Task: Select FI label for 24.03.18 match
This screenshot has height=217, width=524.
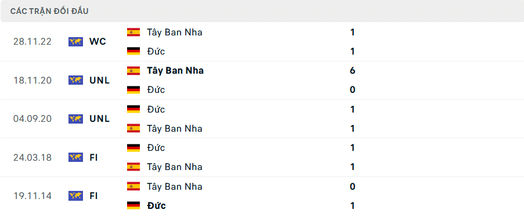Action: click(x=93, y=157)
